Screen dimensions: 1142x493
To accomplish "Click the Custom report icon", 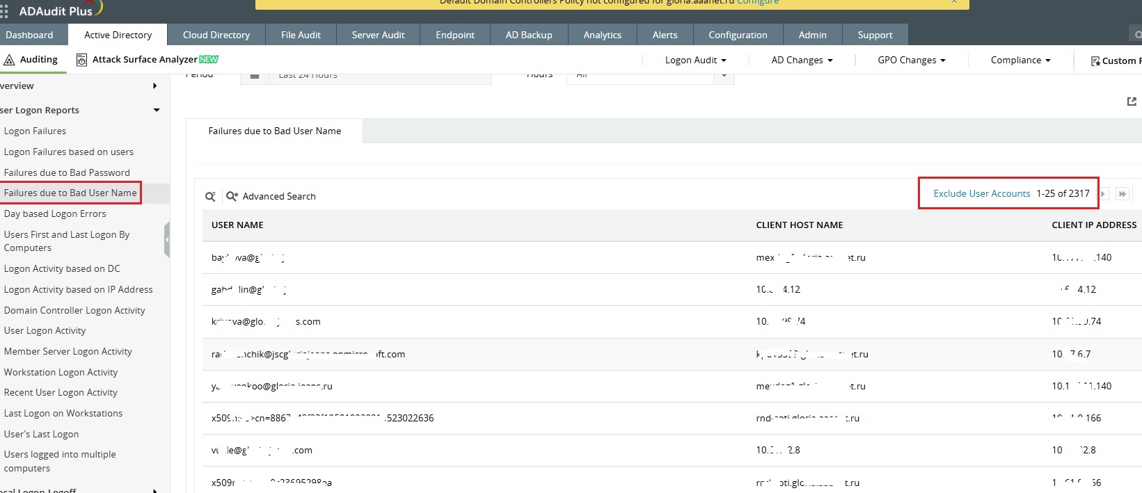I will (x=1095, y=61).
